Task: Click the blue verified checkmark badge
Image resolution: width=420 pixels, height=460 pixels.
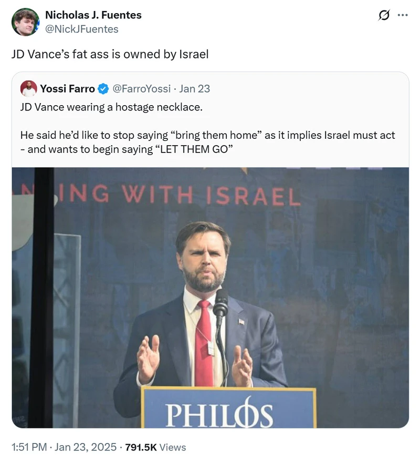Action: click(103, 89)
